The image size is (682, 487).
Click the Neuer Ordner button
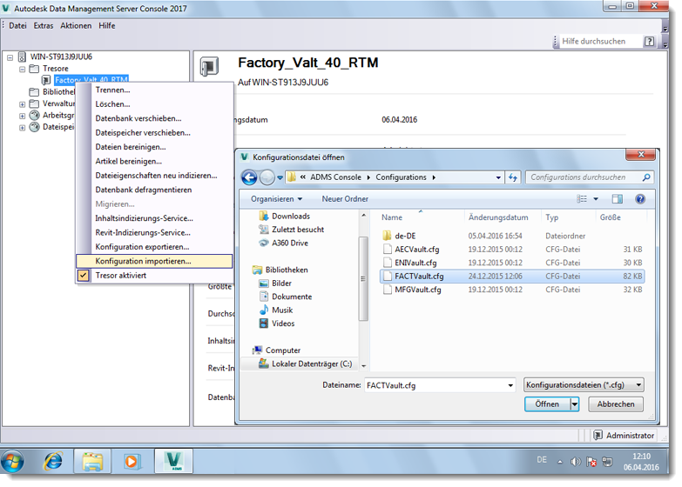pyautogui.click(x=345, y=199)
